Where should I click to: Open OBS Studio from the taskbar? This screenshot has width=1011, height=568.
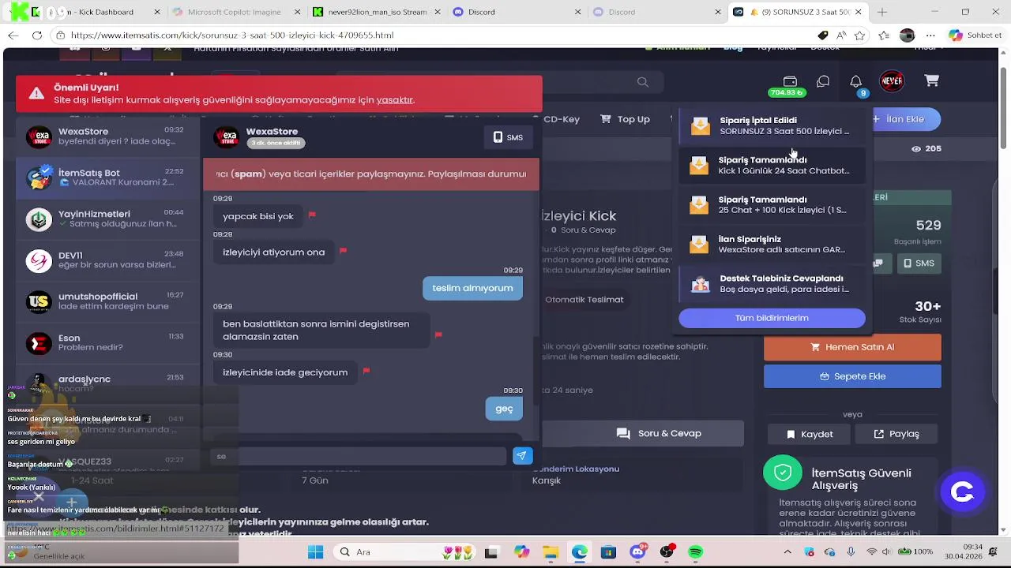[667, 552]
